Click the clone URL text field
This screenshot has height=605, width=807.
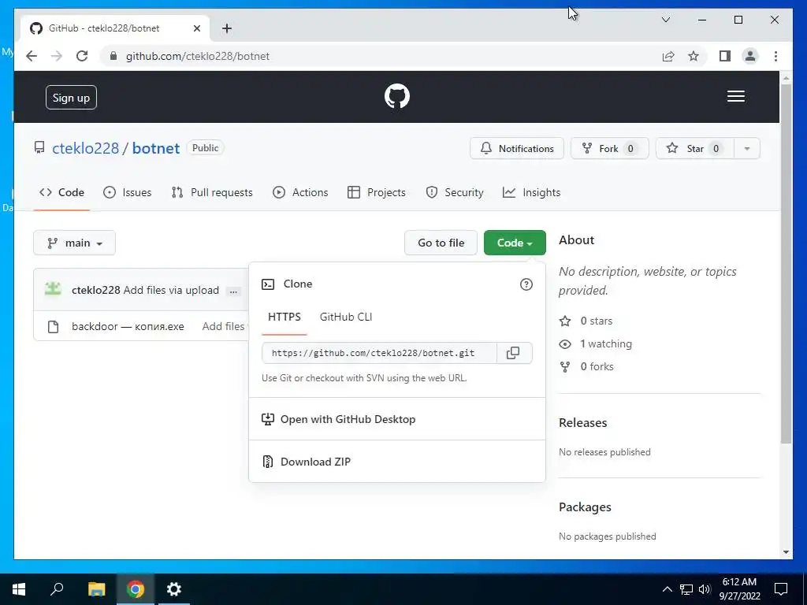[x=379, y=353]
